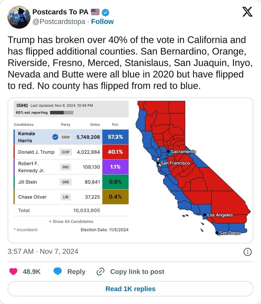
Task: Click the X logo icon
Action: (x=247, y=12)
